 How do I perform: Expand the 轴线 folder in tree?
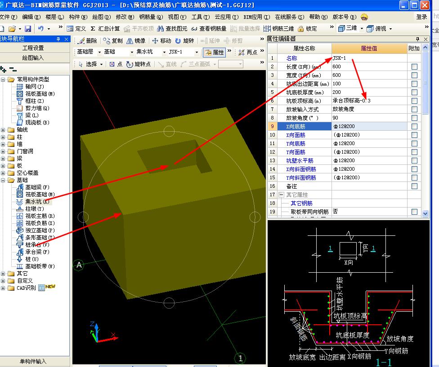click(3, 130)
